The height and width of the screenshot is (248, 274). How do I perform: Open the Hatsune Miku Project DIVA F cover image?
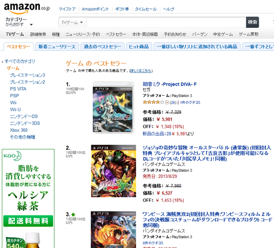(114, 107)
